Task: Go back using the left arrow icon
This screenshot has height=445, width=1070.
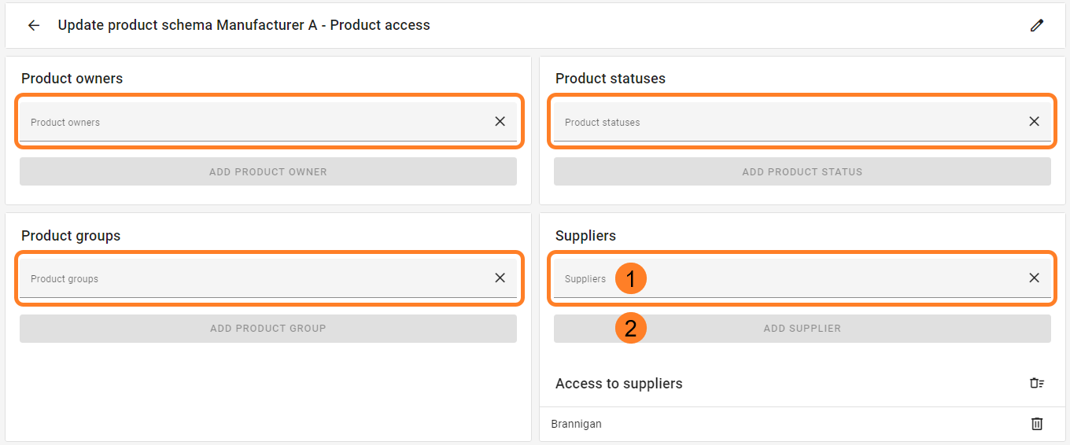Action: (34, 25)
